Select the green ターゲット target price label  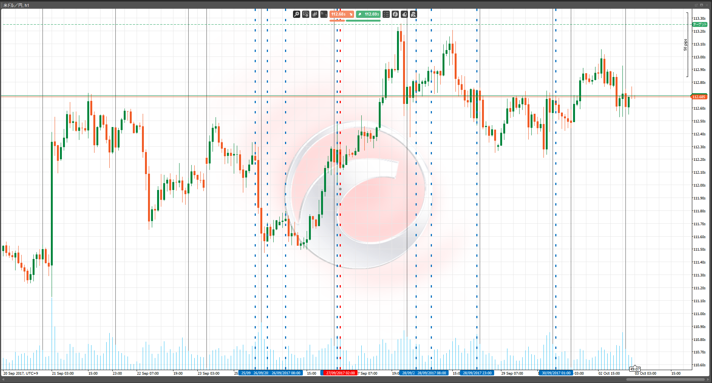point(699,24)
